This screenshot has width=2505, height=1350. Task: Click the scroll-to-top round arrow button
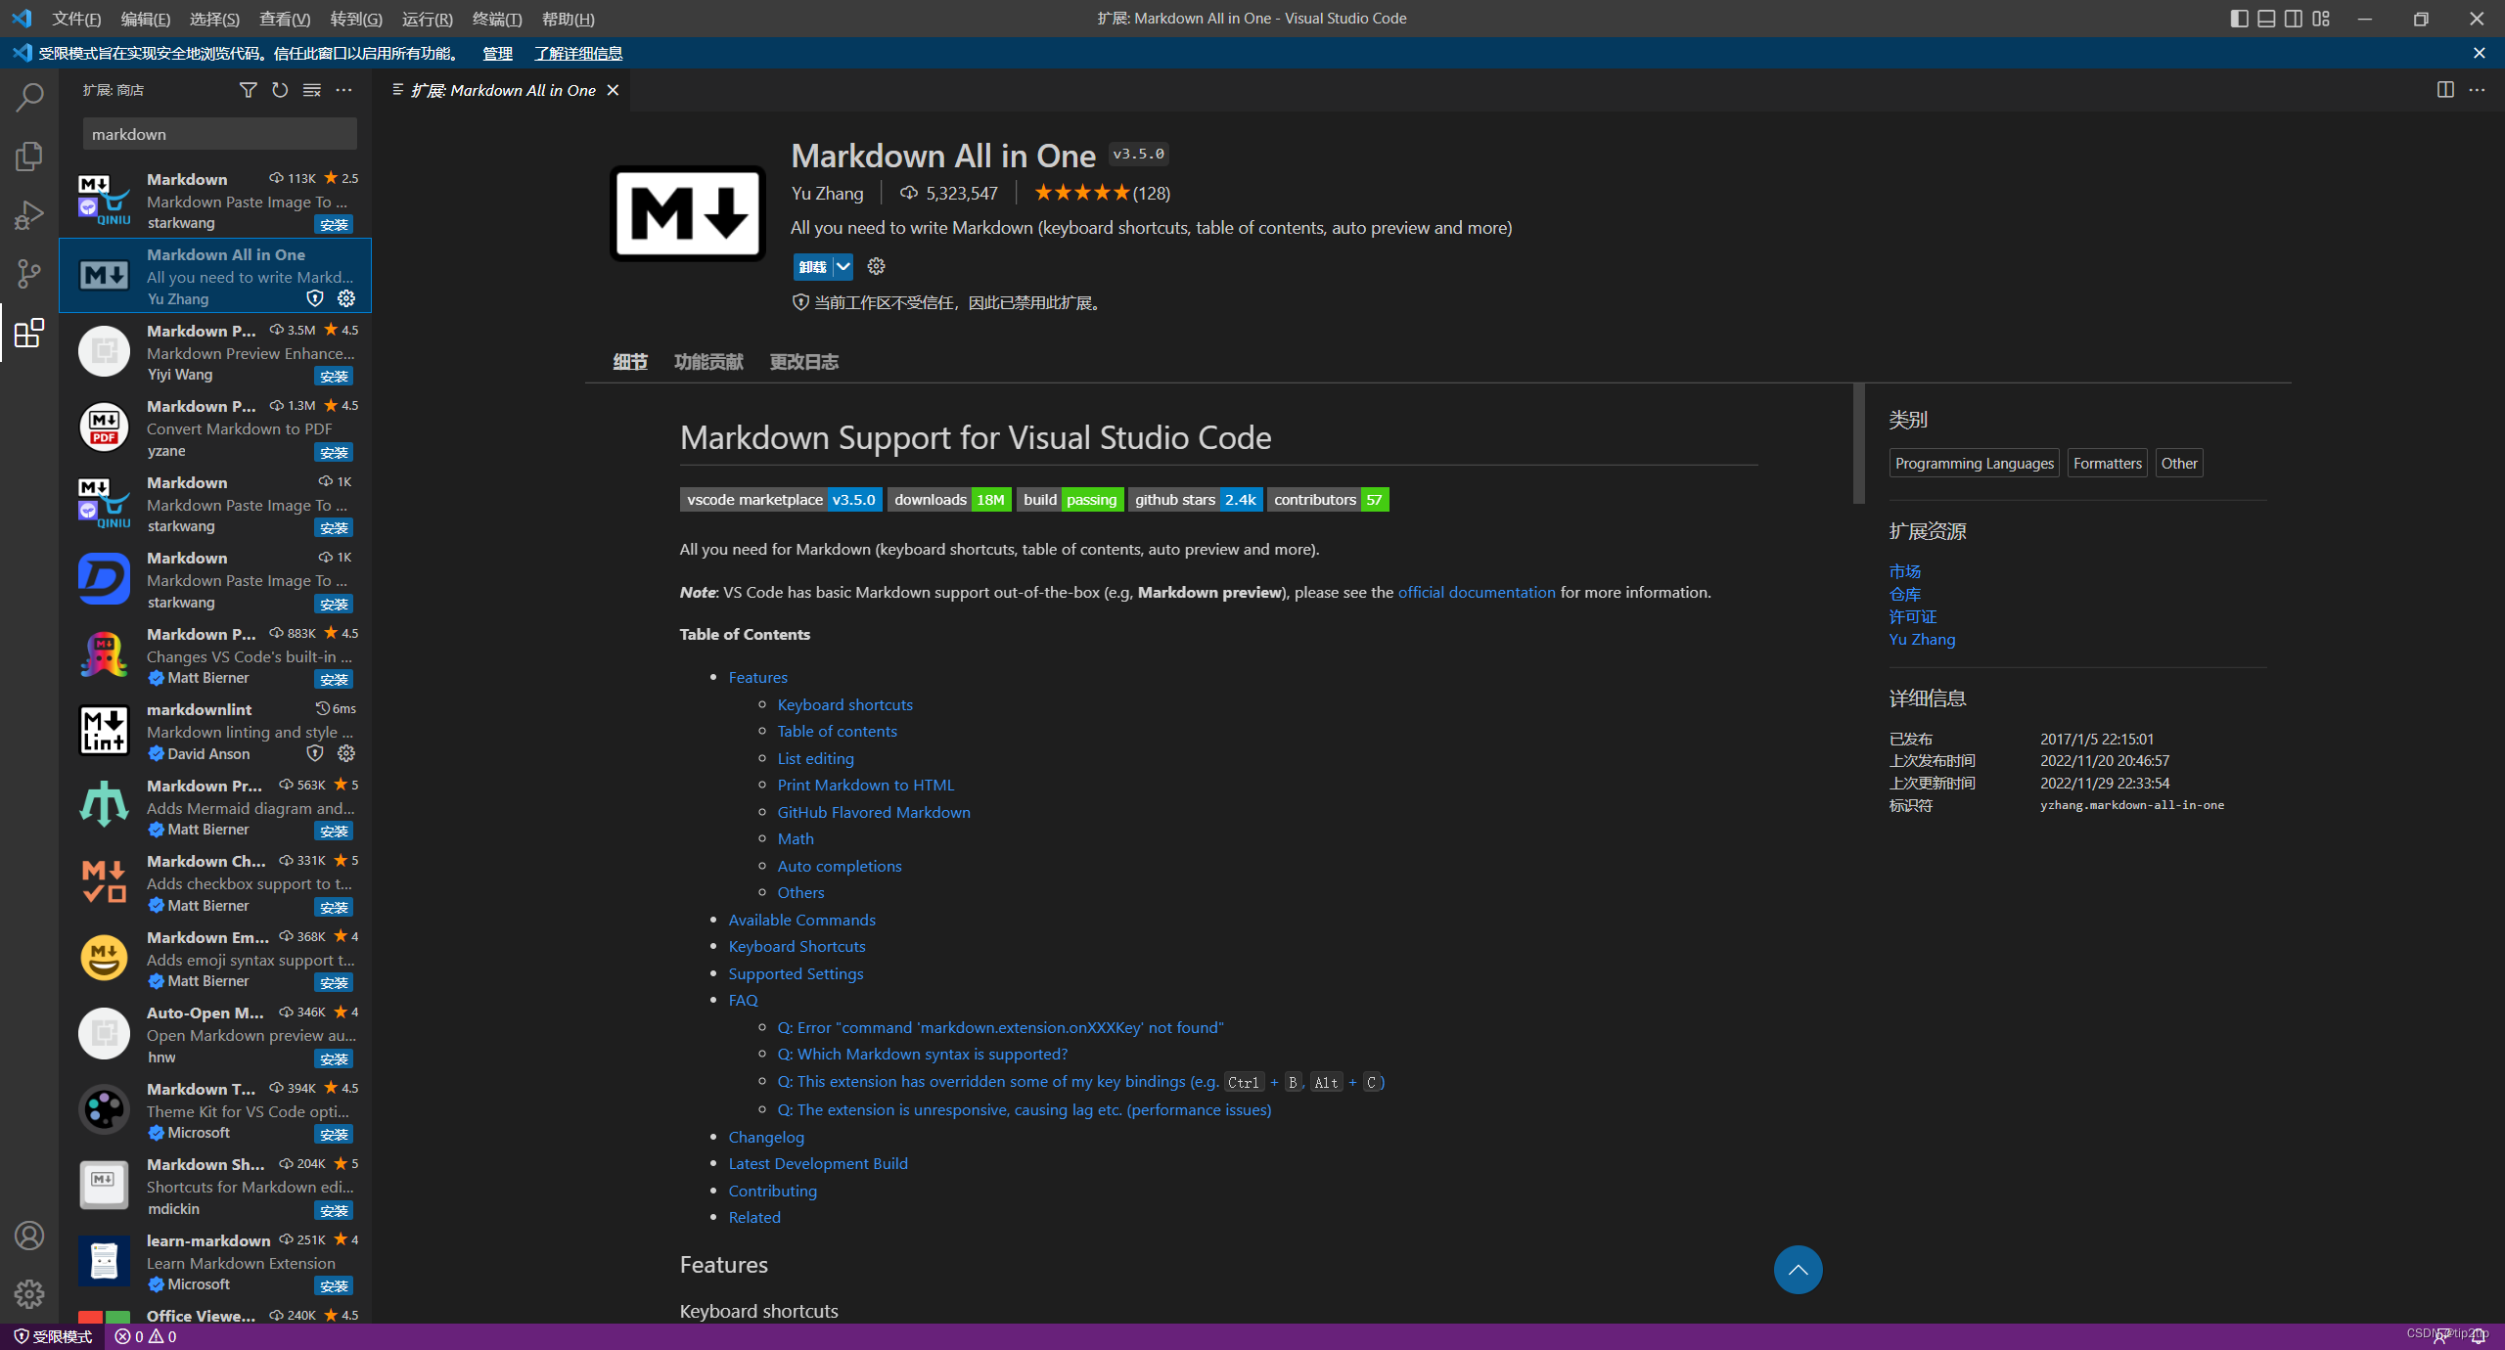(1798, 1270)
